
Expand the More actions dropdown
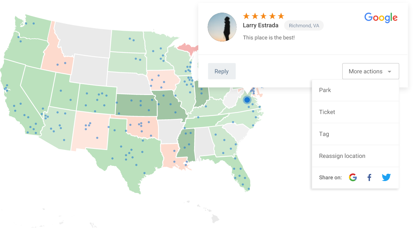coord(370,71)
